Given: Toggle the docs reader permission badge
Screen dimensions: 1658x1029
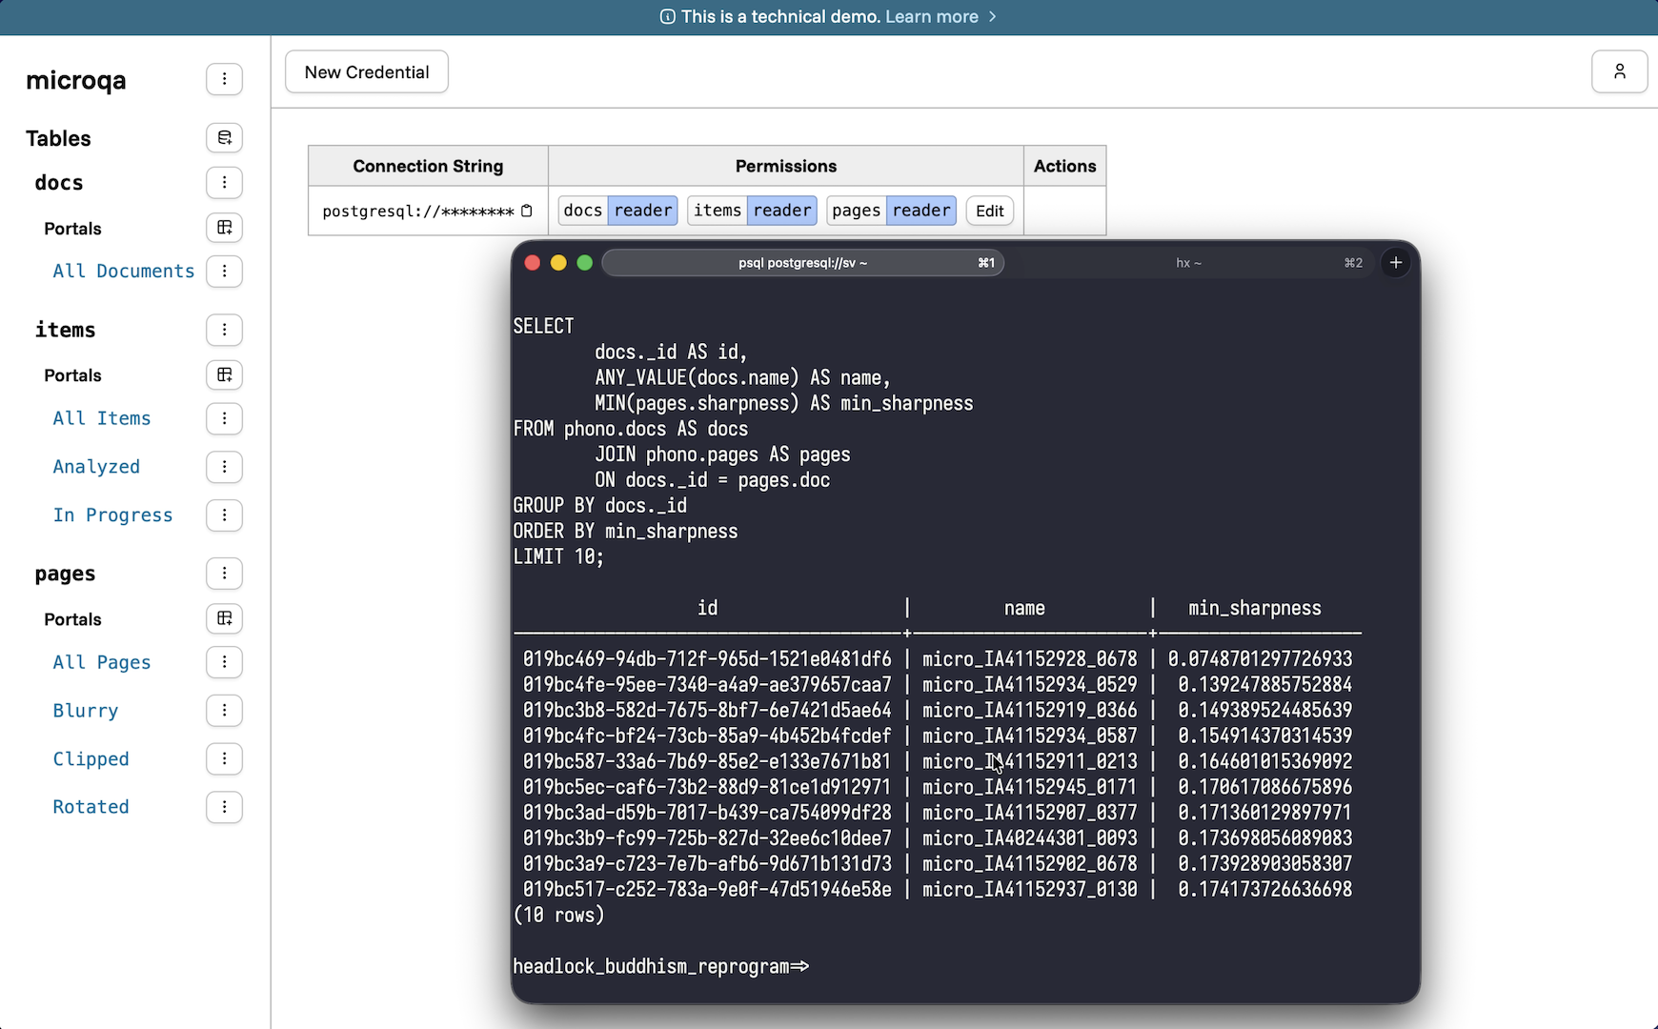Looking at the screenshot, I should [643, 211].
